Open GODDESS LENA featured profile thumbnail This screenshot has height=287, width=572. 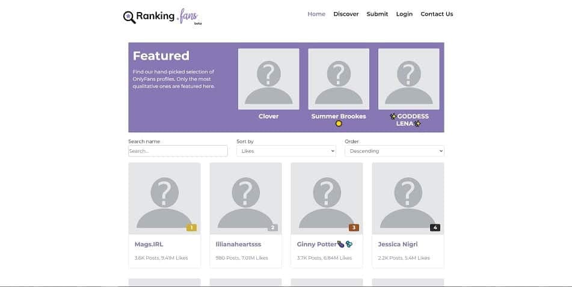pos(408,79)
